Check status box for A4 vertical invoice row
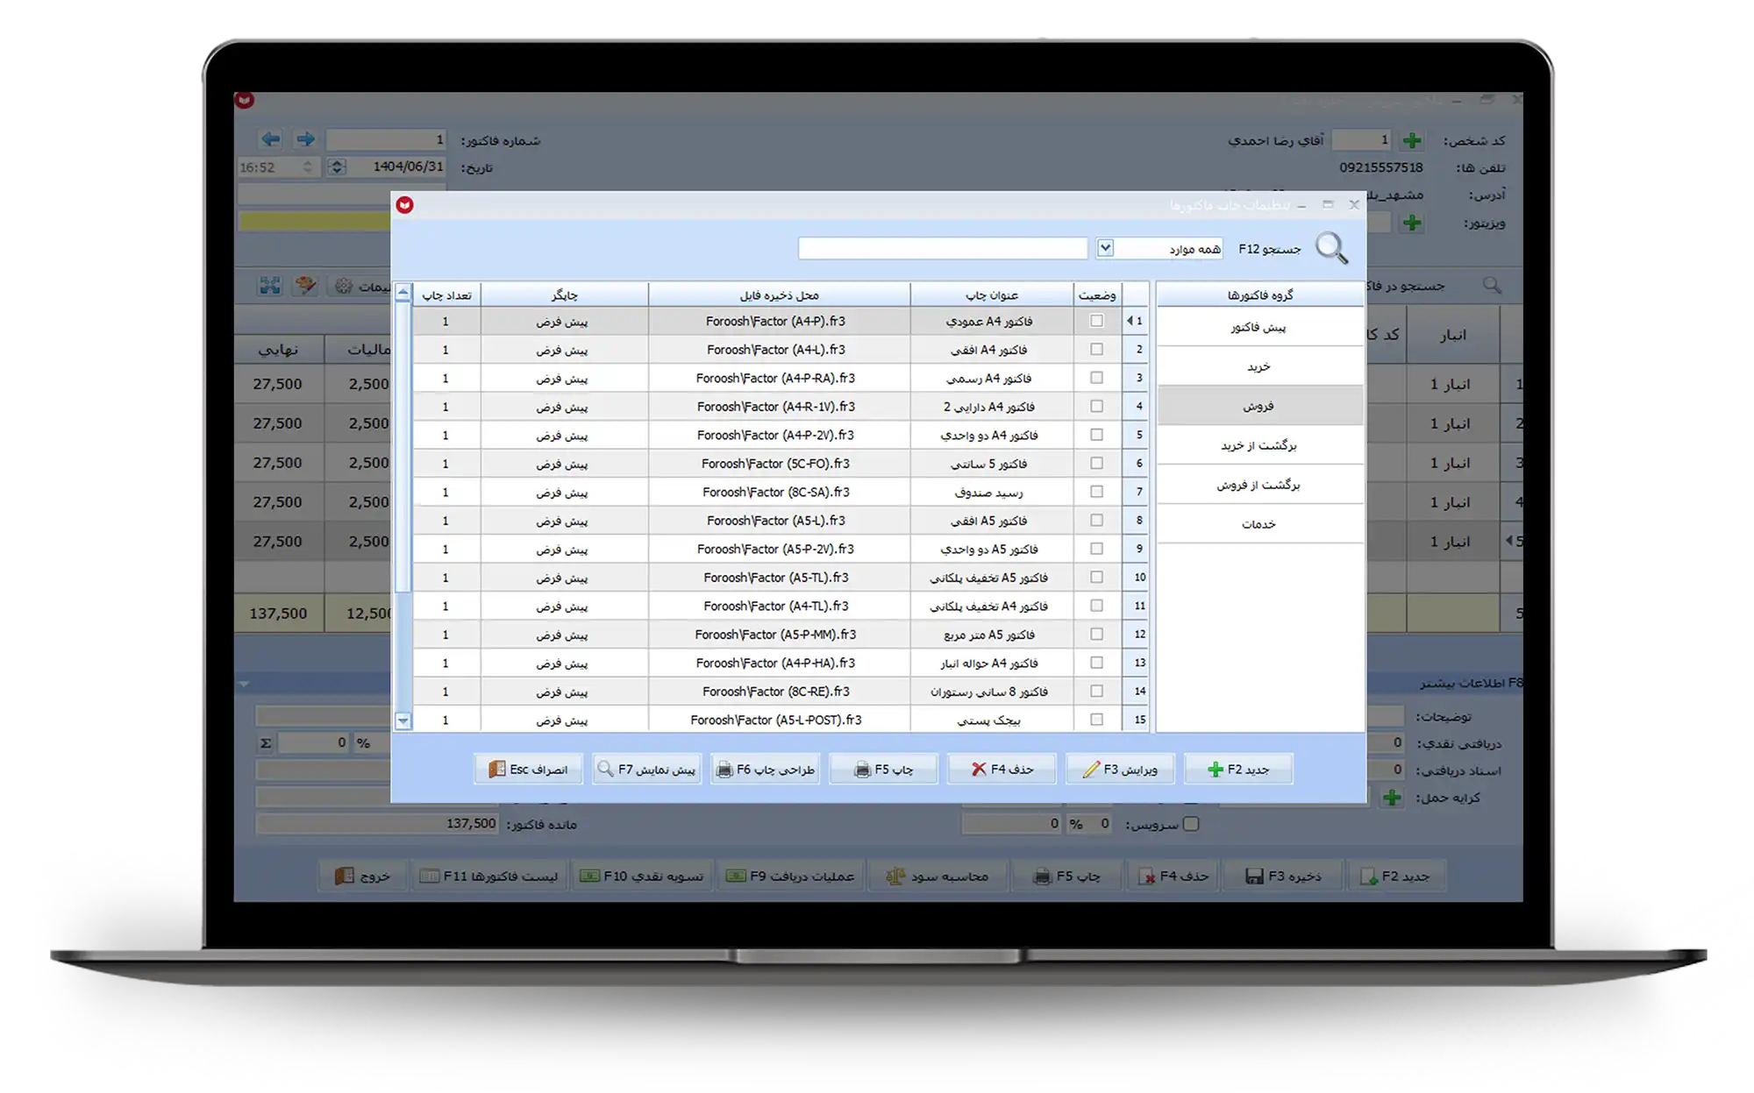 pos(1096,321)
